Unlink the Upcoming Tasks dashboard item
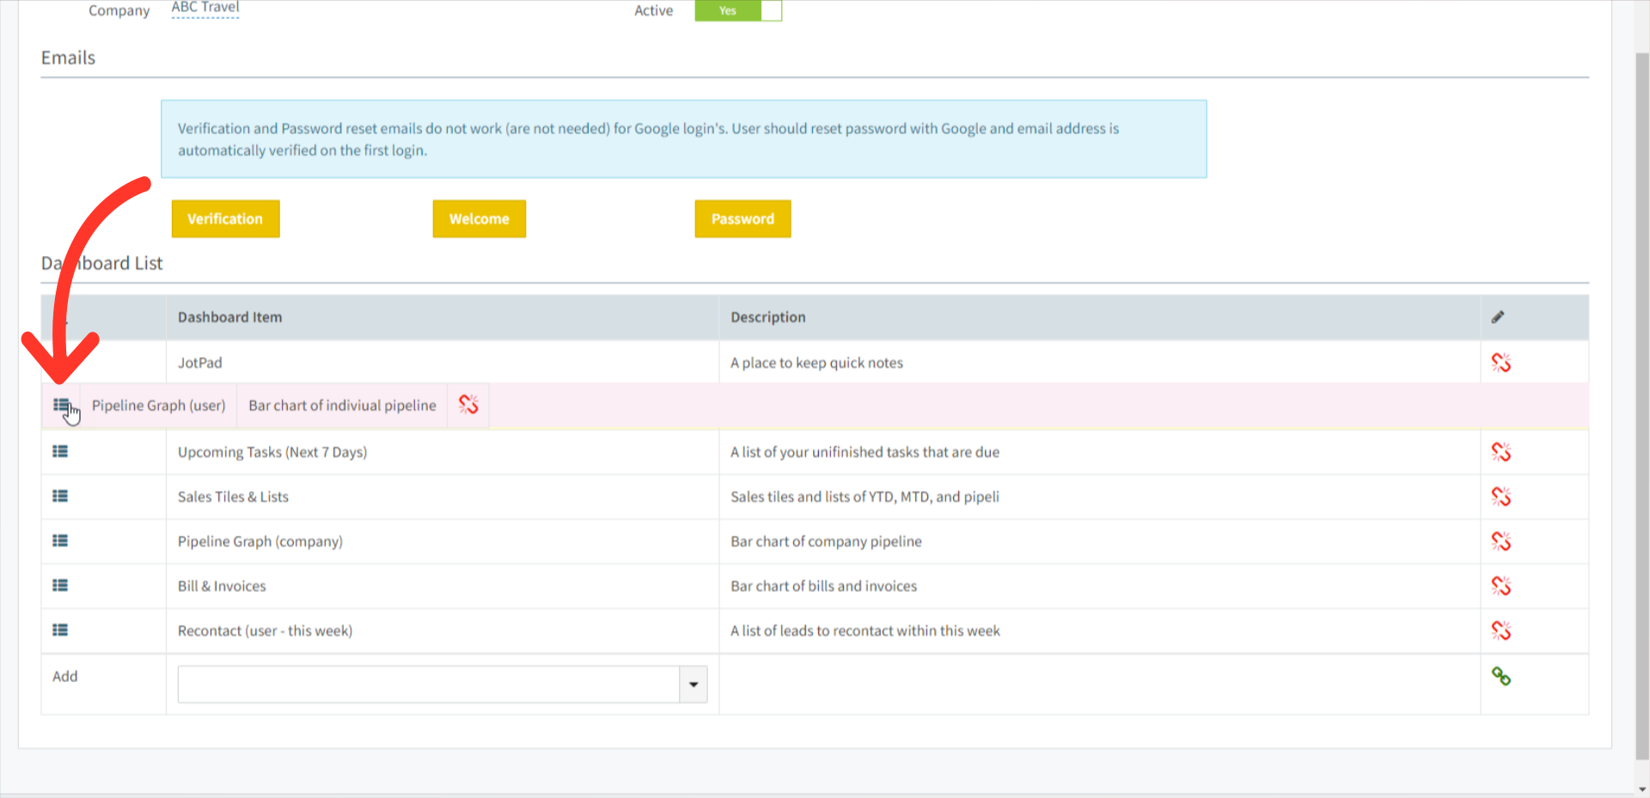 point(1501,451)
